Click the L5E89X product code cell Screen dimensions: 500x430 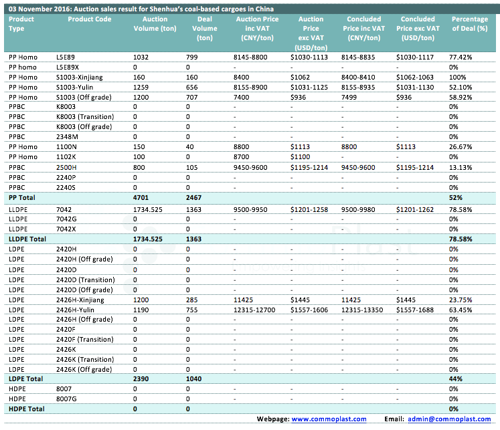(x=68, y=68)
